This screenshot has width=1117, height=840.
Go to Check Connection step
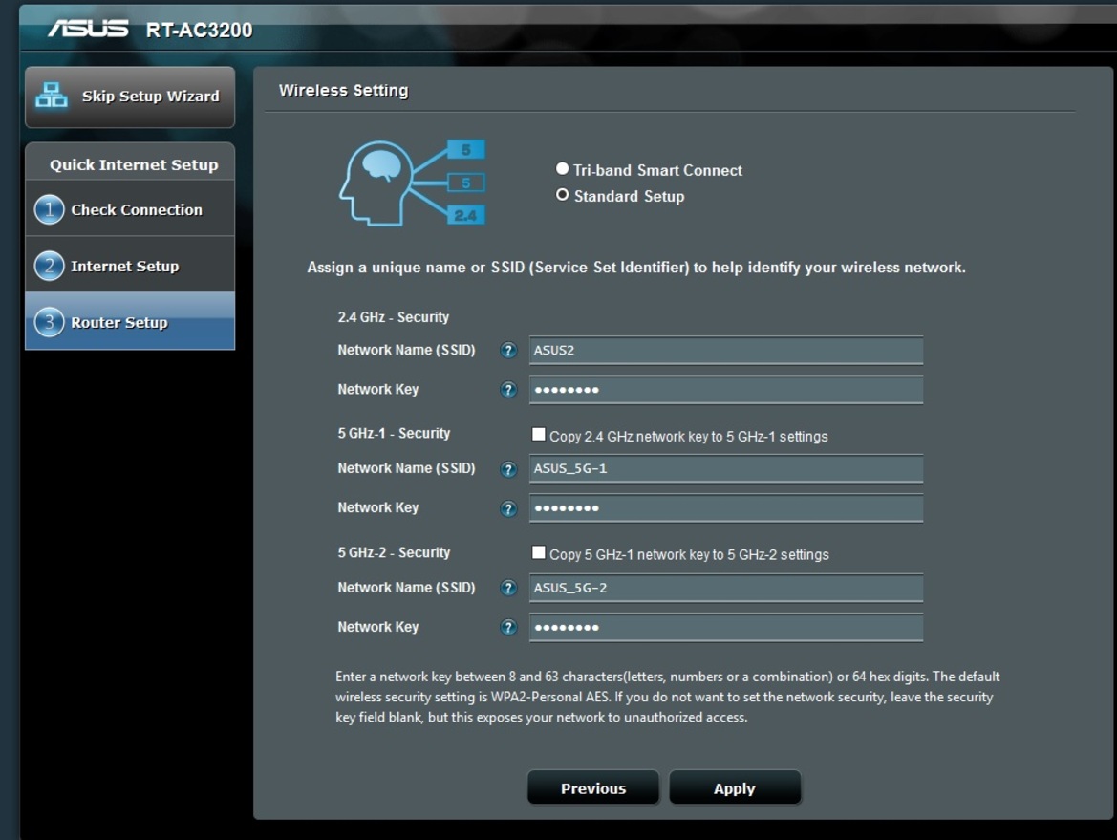(x=130, y=208)
